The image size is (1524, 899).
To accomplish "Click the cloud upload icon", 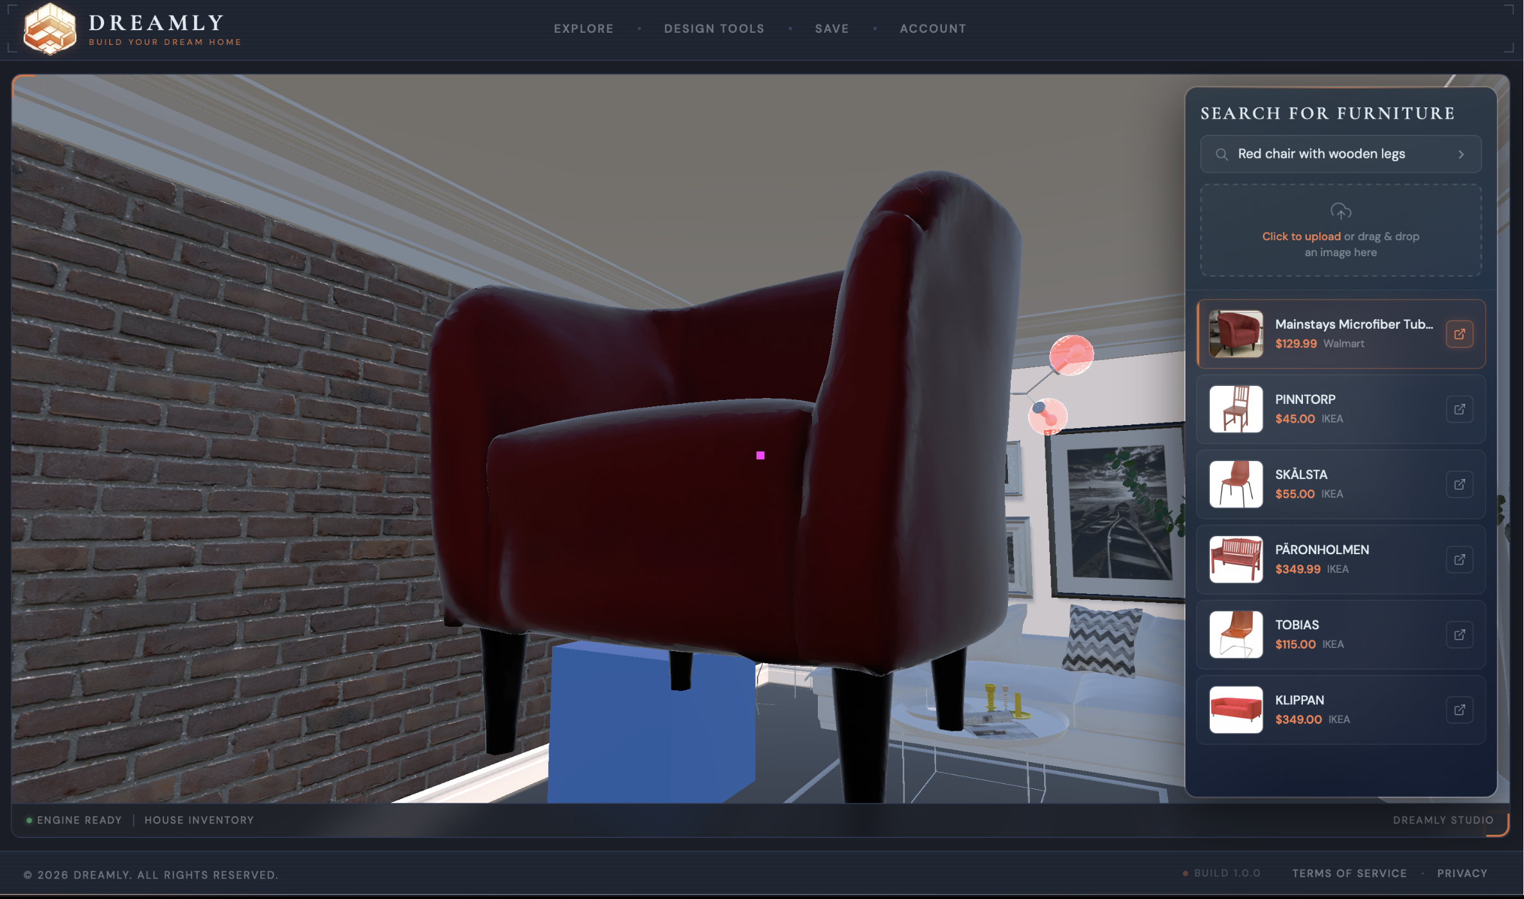I will [x=1340, y=211].
